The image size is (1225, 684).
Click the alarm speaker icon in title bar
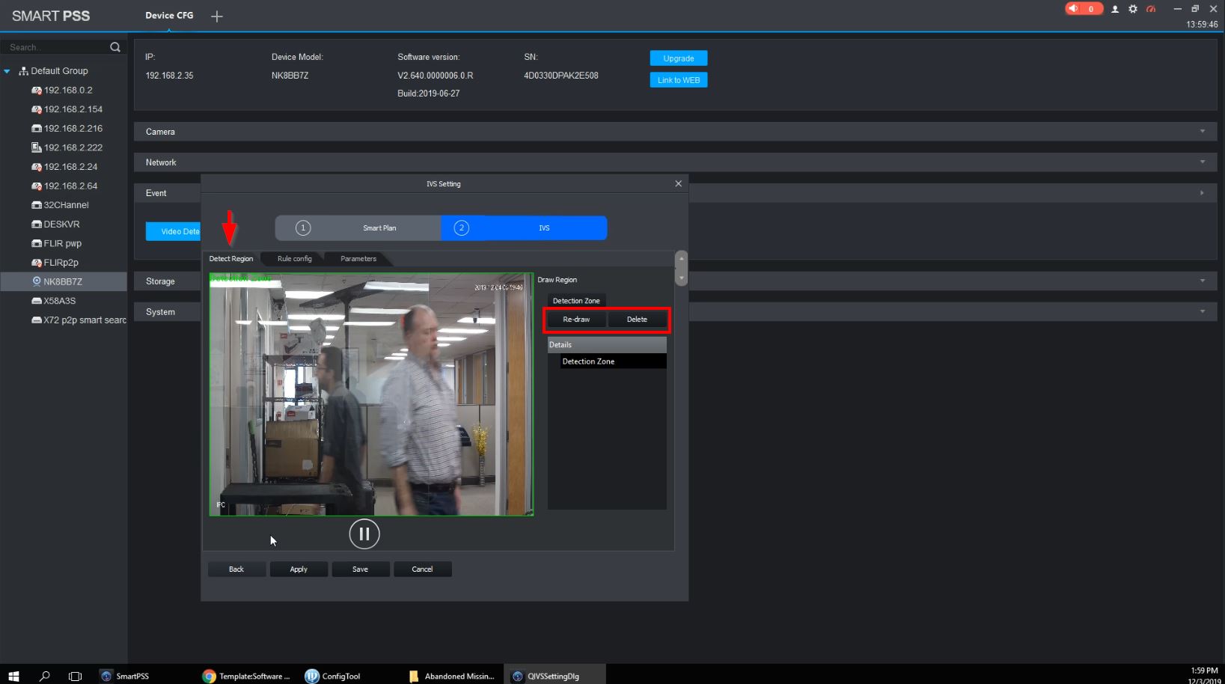click(1074, 9)
